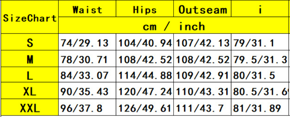
Task: Select the Hips column header
Action: pyautogui.click(x=145, y=9)
